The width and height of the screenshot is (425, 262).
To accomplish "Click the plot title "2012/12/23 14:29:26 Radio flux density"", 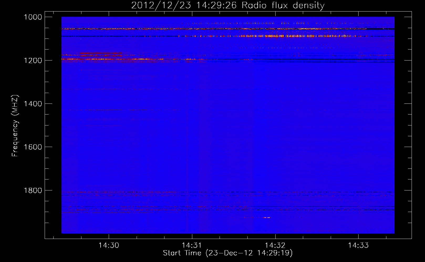I will [x=228, y=5].
